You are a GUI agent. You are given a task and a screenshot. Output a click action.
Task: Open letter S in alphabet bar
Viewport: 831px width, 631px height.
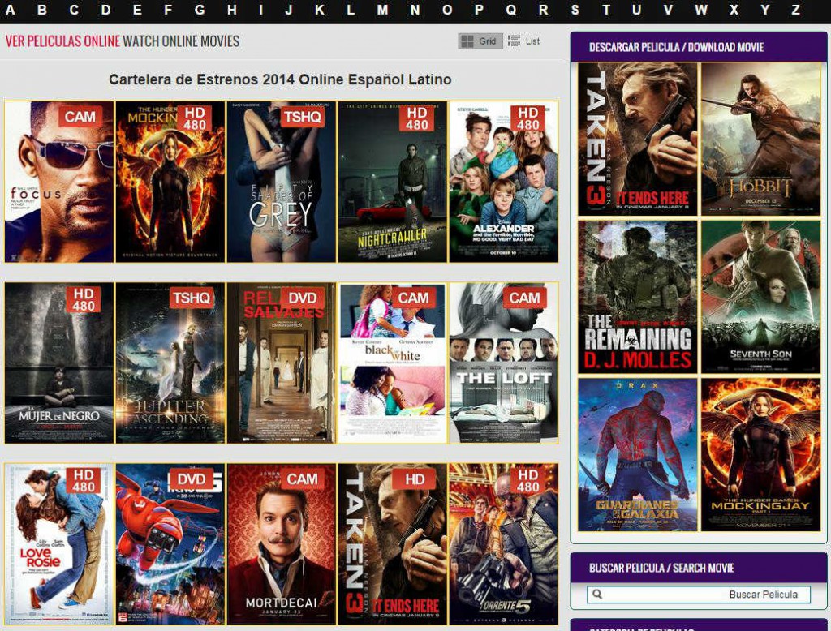coord(575,10)
